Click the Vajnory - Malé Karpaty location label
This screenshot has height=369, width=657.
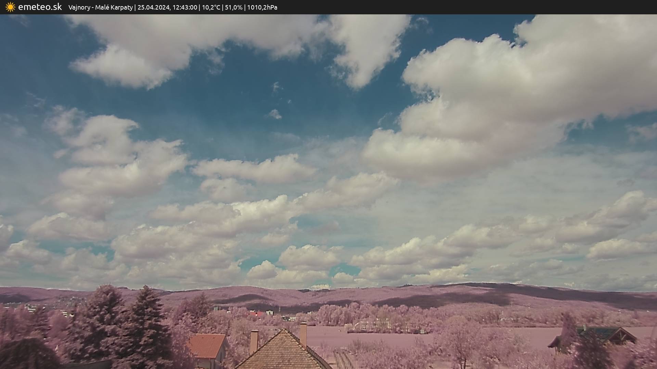tap(100, 8)
